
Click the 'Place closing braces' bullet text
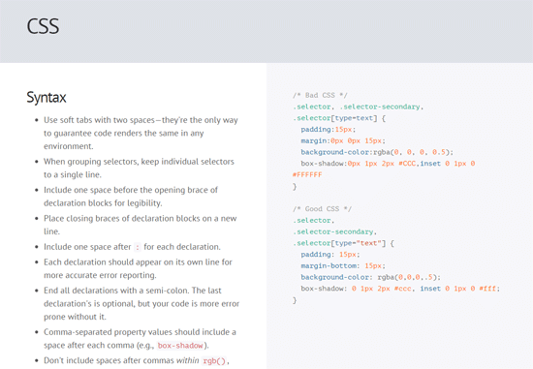[141, 225]
